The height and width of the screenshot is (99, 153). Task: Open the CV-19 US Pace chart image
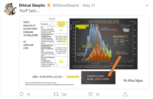103,44
